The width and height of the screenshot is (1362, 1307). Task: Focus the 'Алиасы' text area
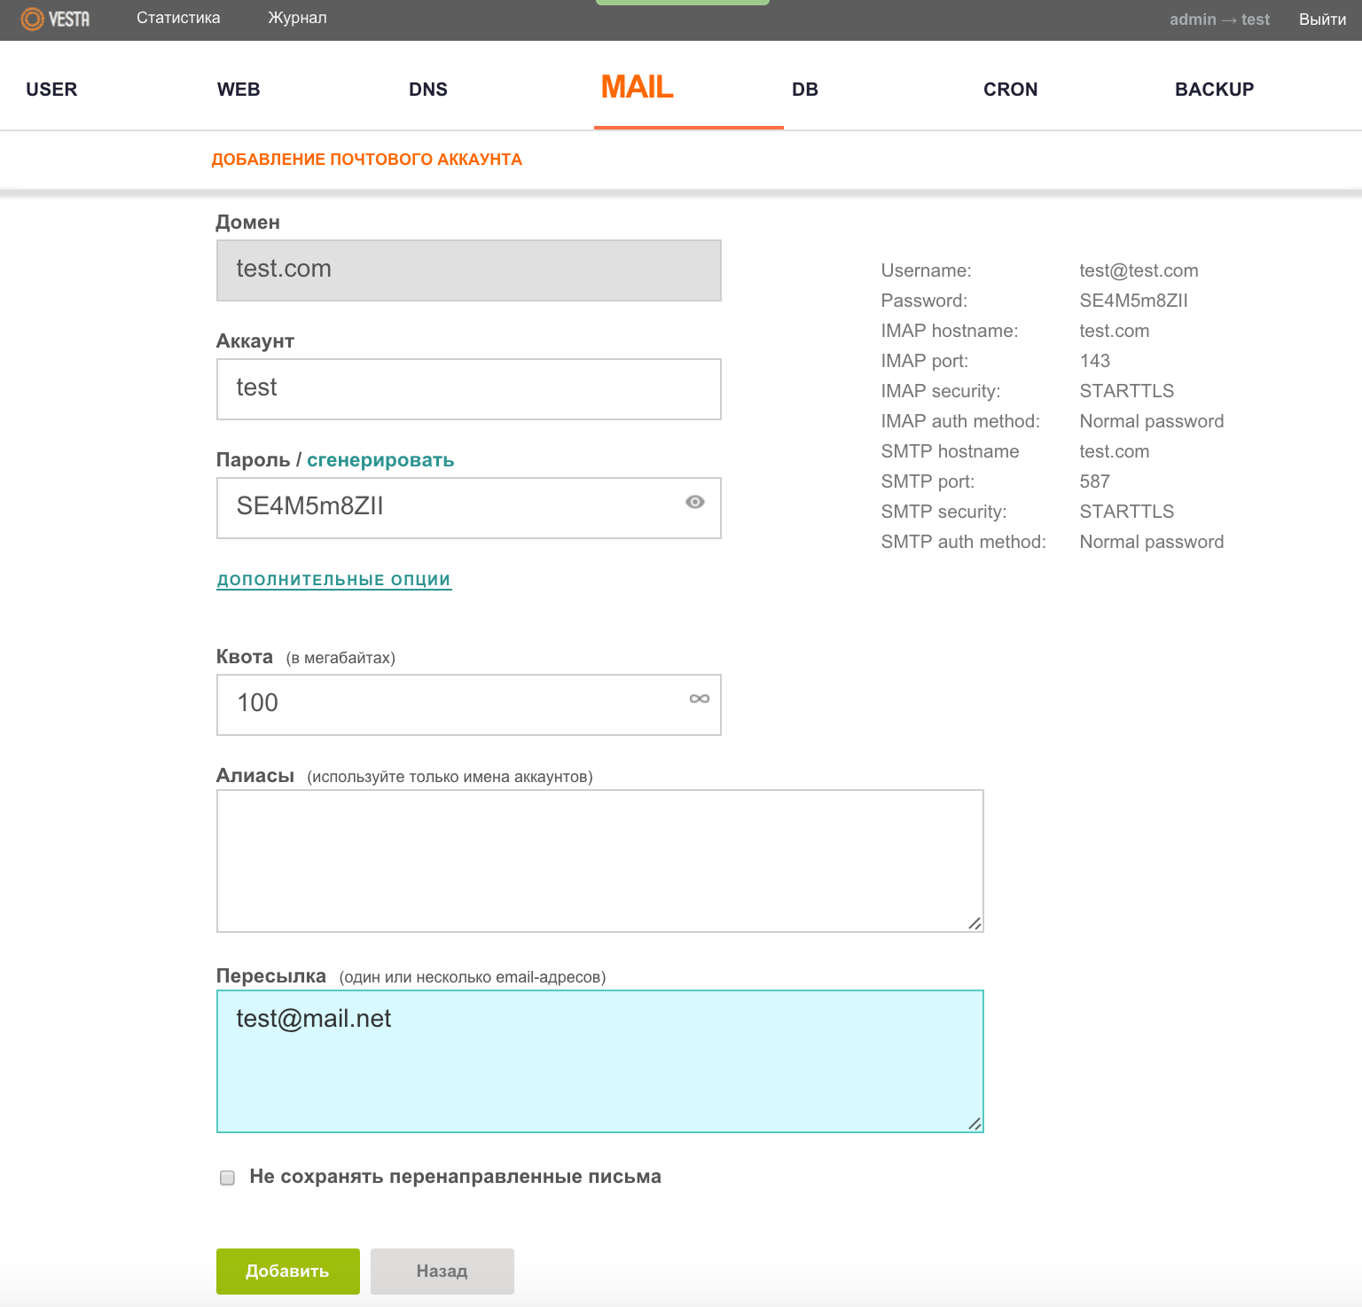point(600,861)
